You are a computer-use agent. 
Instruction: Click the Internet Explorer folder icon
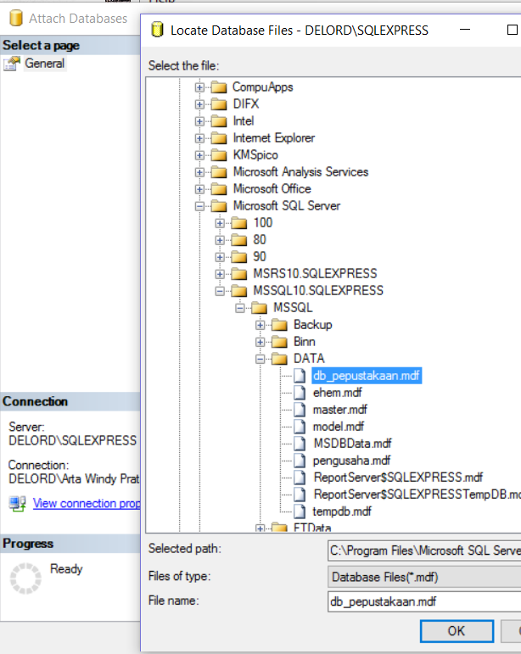[x=219, y=138]
